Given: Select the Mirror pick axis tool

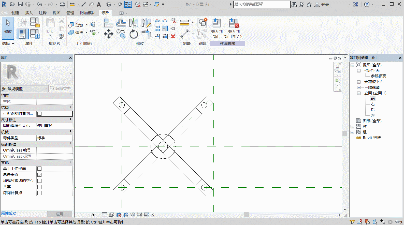Looking at the screenshot, I should pyautogui.click(x=134, y=23).
